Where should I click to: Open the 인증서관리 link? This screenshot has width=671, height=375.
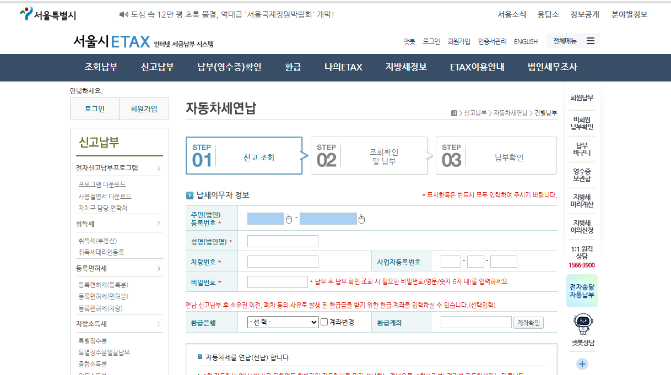493,41
